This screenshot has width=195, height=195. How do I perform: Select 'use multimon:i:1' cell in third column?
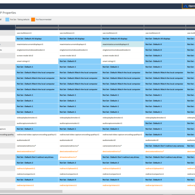[x=122, y=33]
